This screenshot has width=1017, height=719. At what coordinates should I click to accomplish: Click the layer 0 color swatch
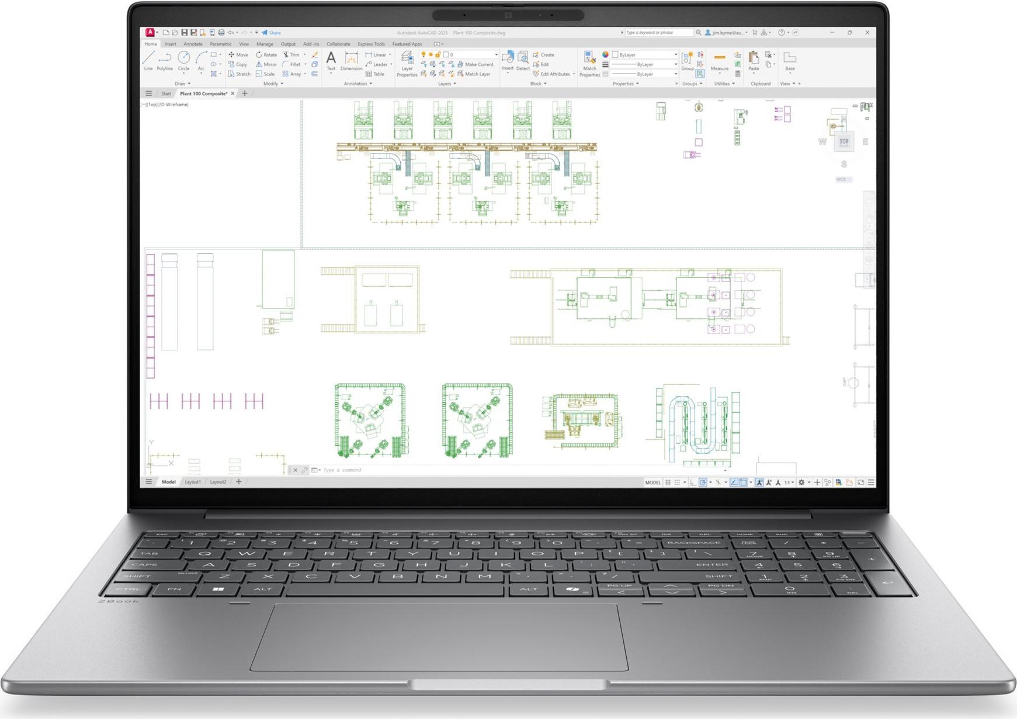coord(446,54)
